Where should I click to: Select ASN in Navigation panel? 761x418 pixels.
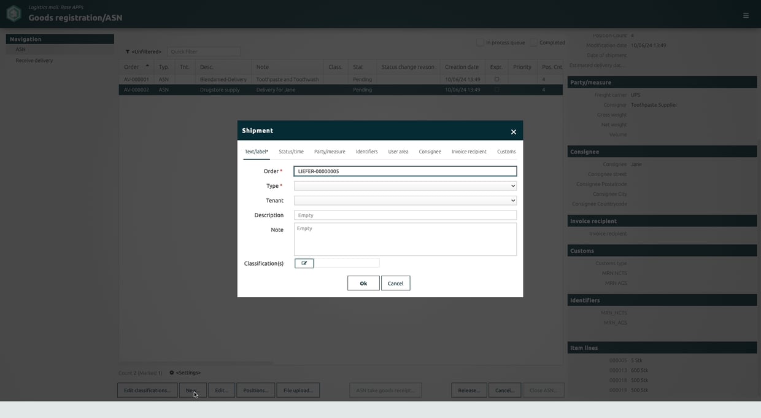(x=60, y=50)
